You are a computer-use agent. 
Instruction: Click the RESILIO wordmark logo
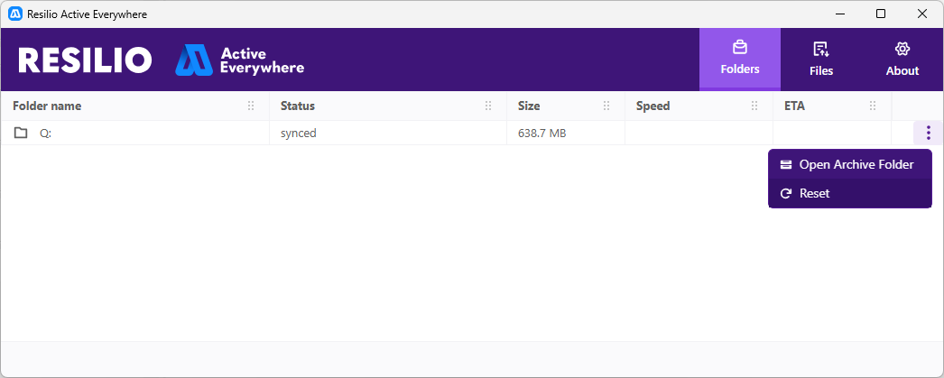pyautogui.click(x=85, y=60)
